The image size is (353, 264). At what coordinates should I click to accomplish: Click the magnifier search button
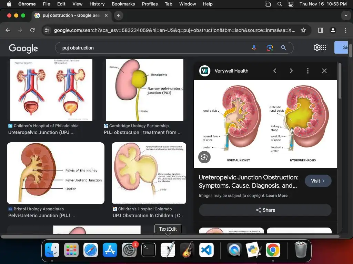283,47
